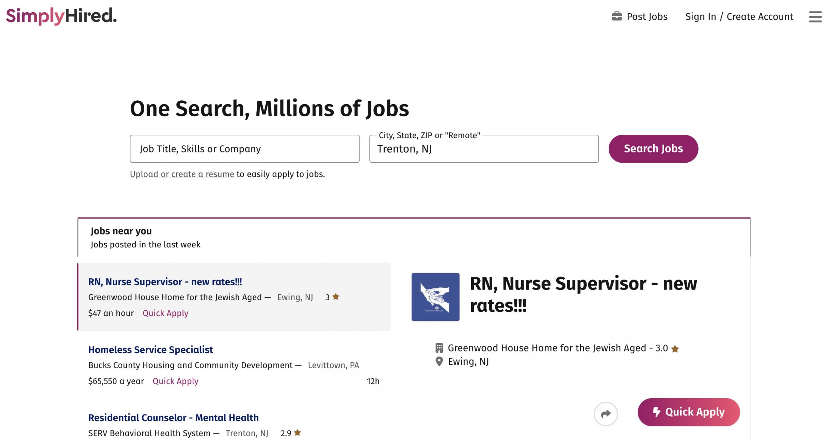
Task: Open RN, Nurse Supervisor job listing title
Action: pos(165,282)
